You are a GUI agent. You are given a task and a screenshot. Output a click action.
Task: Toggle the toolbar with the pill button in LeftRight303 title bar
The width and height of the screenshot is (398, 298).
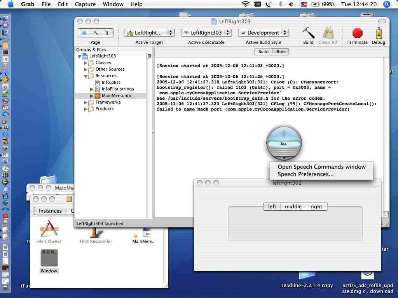(382, 21)
